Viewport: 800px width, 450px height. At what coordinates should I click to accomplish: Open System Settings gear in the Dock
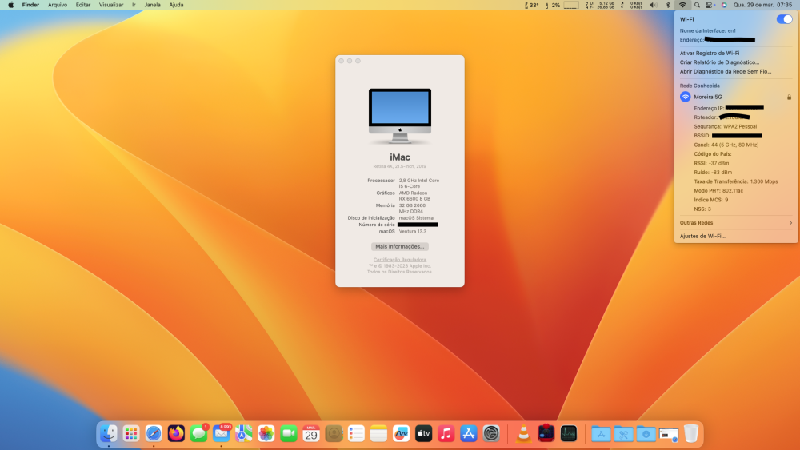pyautogui.click(x=491, y=434)
